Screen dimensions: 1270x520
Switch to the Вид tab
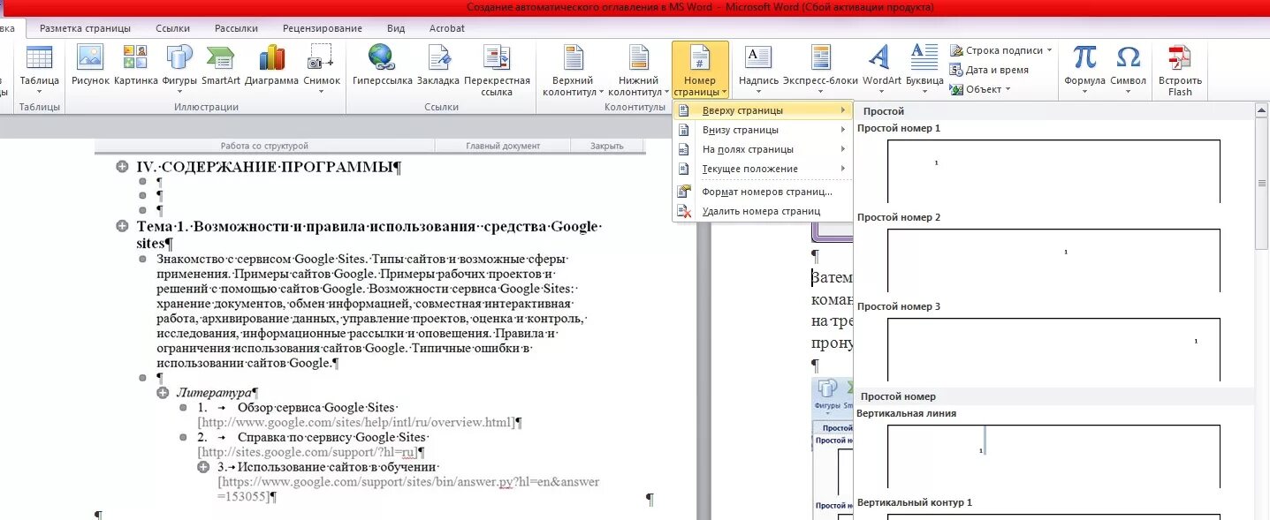(x=396, y=28)
